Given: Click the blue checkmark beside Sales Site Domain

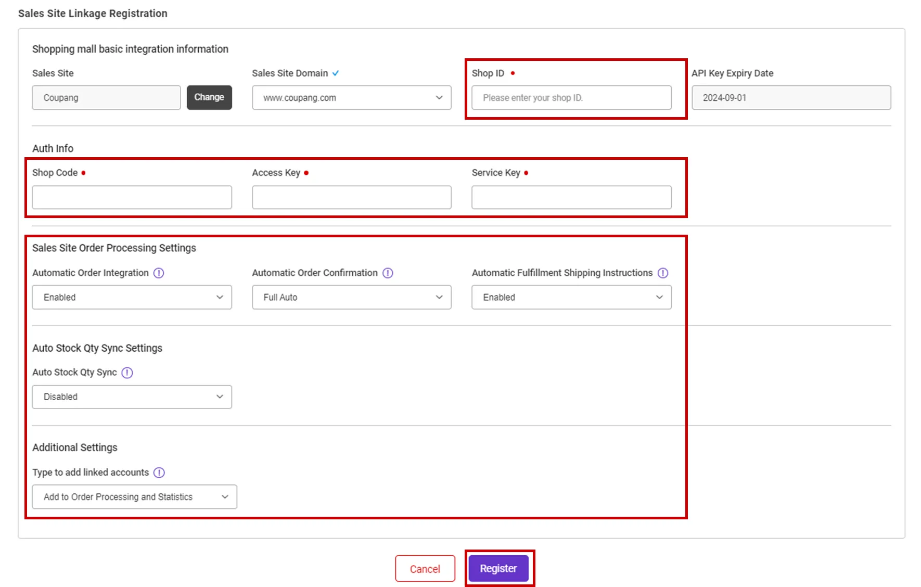Looking at the screenshot, I should tap(336, 73).
